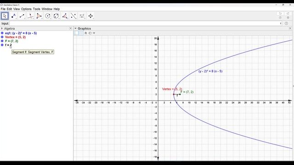Select the Slider tool
Viewport: 294px width, 165px height.
coord(82,16)
